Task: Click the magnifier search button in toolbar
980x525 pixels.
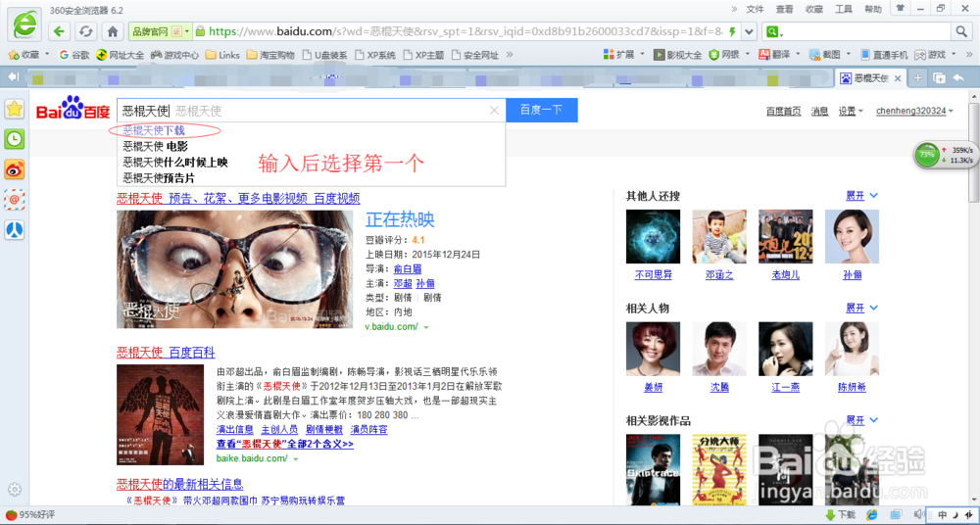Action: point(960,31)
